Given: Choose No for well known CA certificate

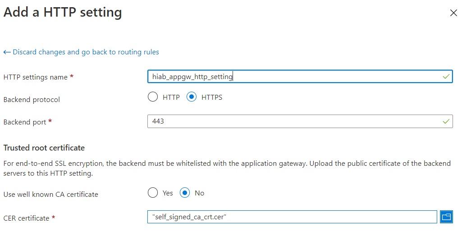Looking at the screenshot, I should click(x=185, y=193).
